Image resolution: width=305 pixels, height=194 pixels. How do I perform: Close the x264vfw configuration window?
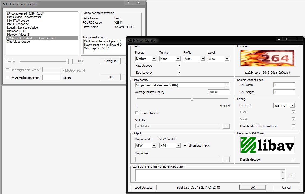[296, 39]
